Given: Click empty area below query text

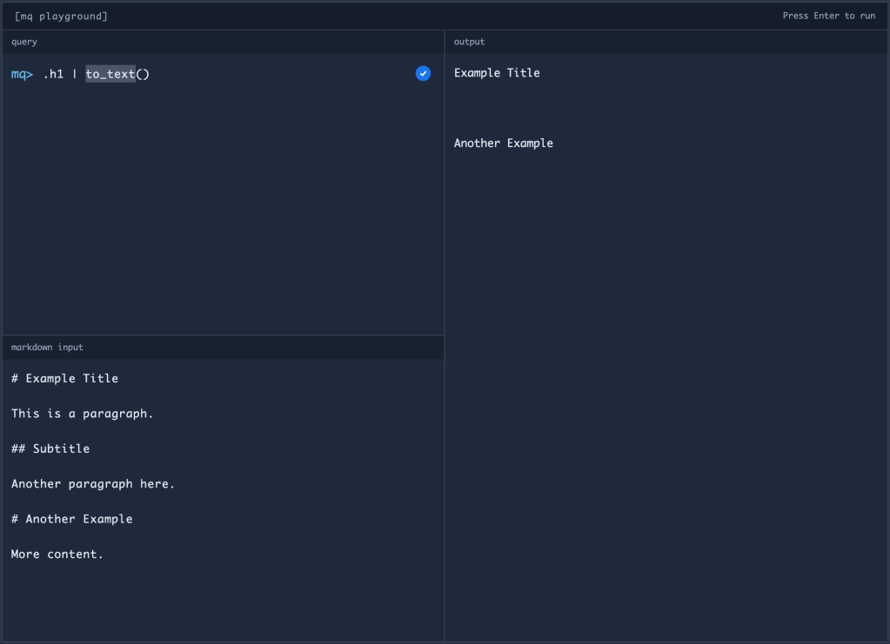Looking at the screenshot, I should pos(223,209).
